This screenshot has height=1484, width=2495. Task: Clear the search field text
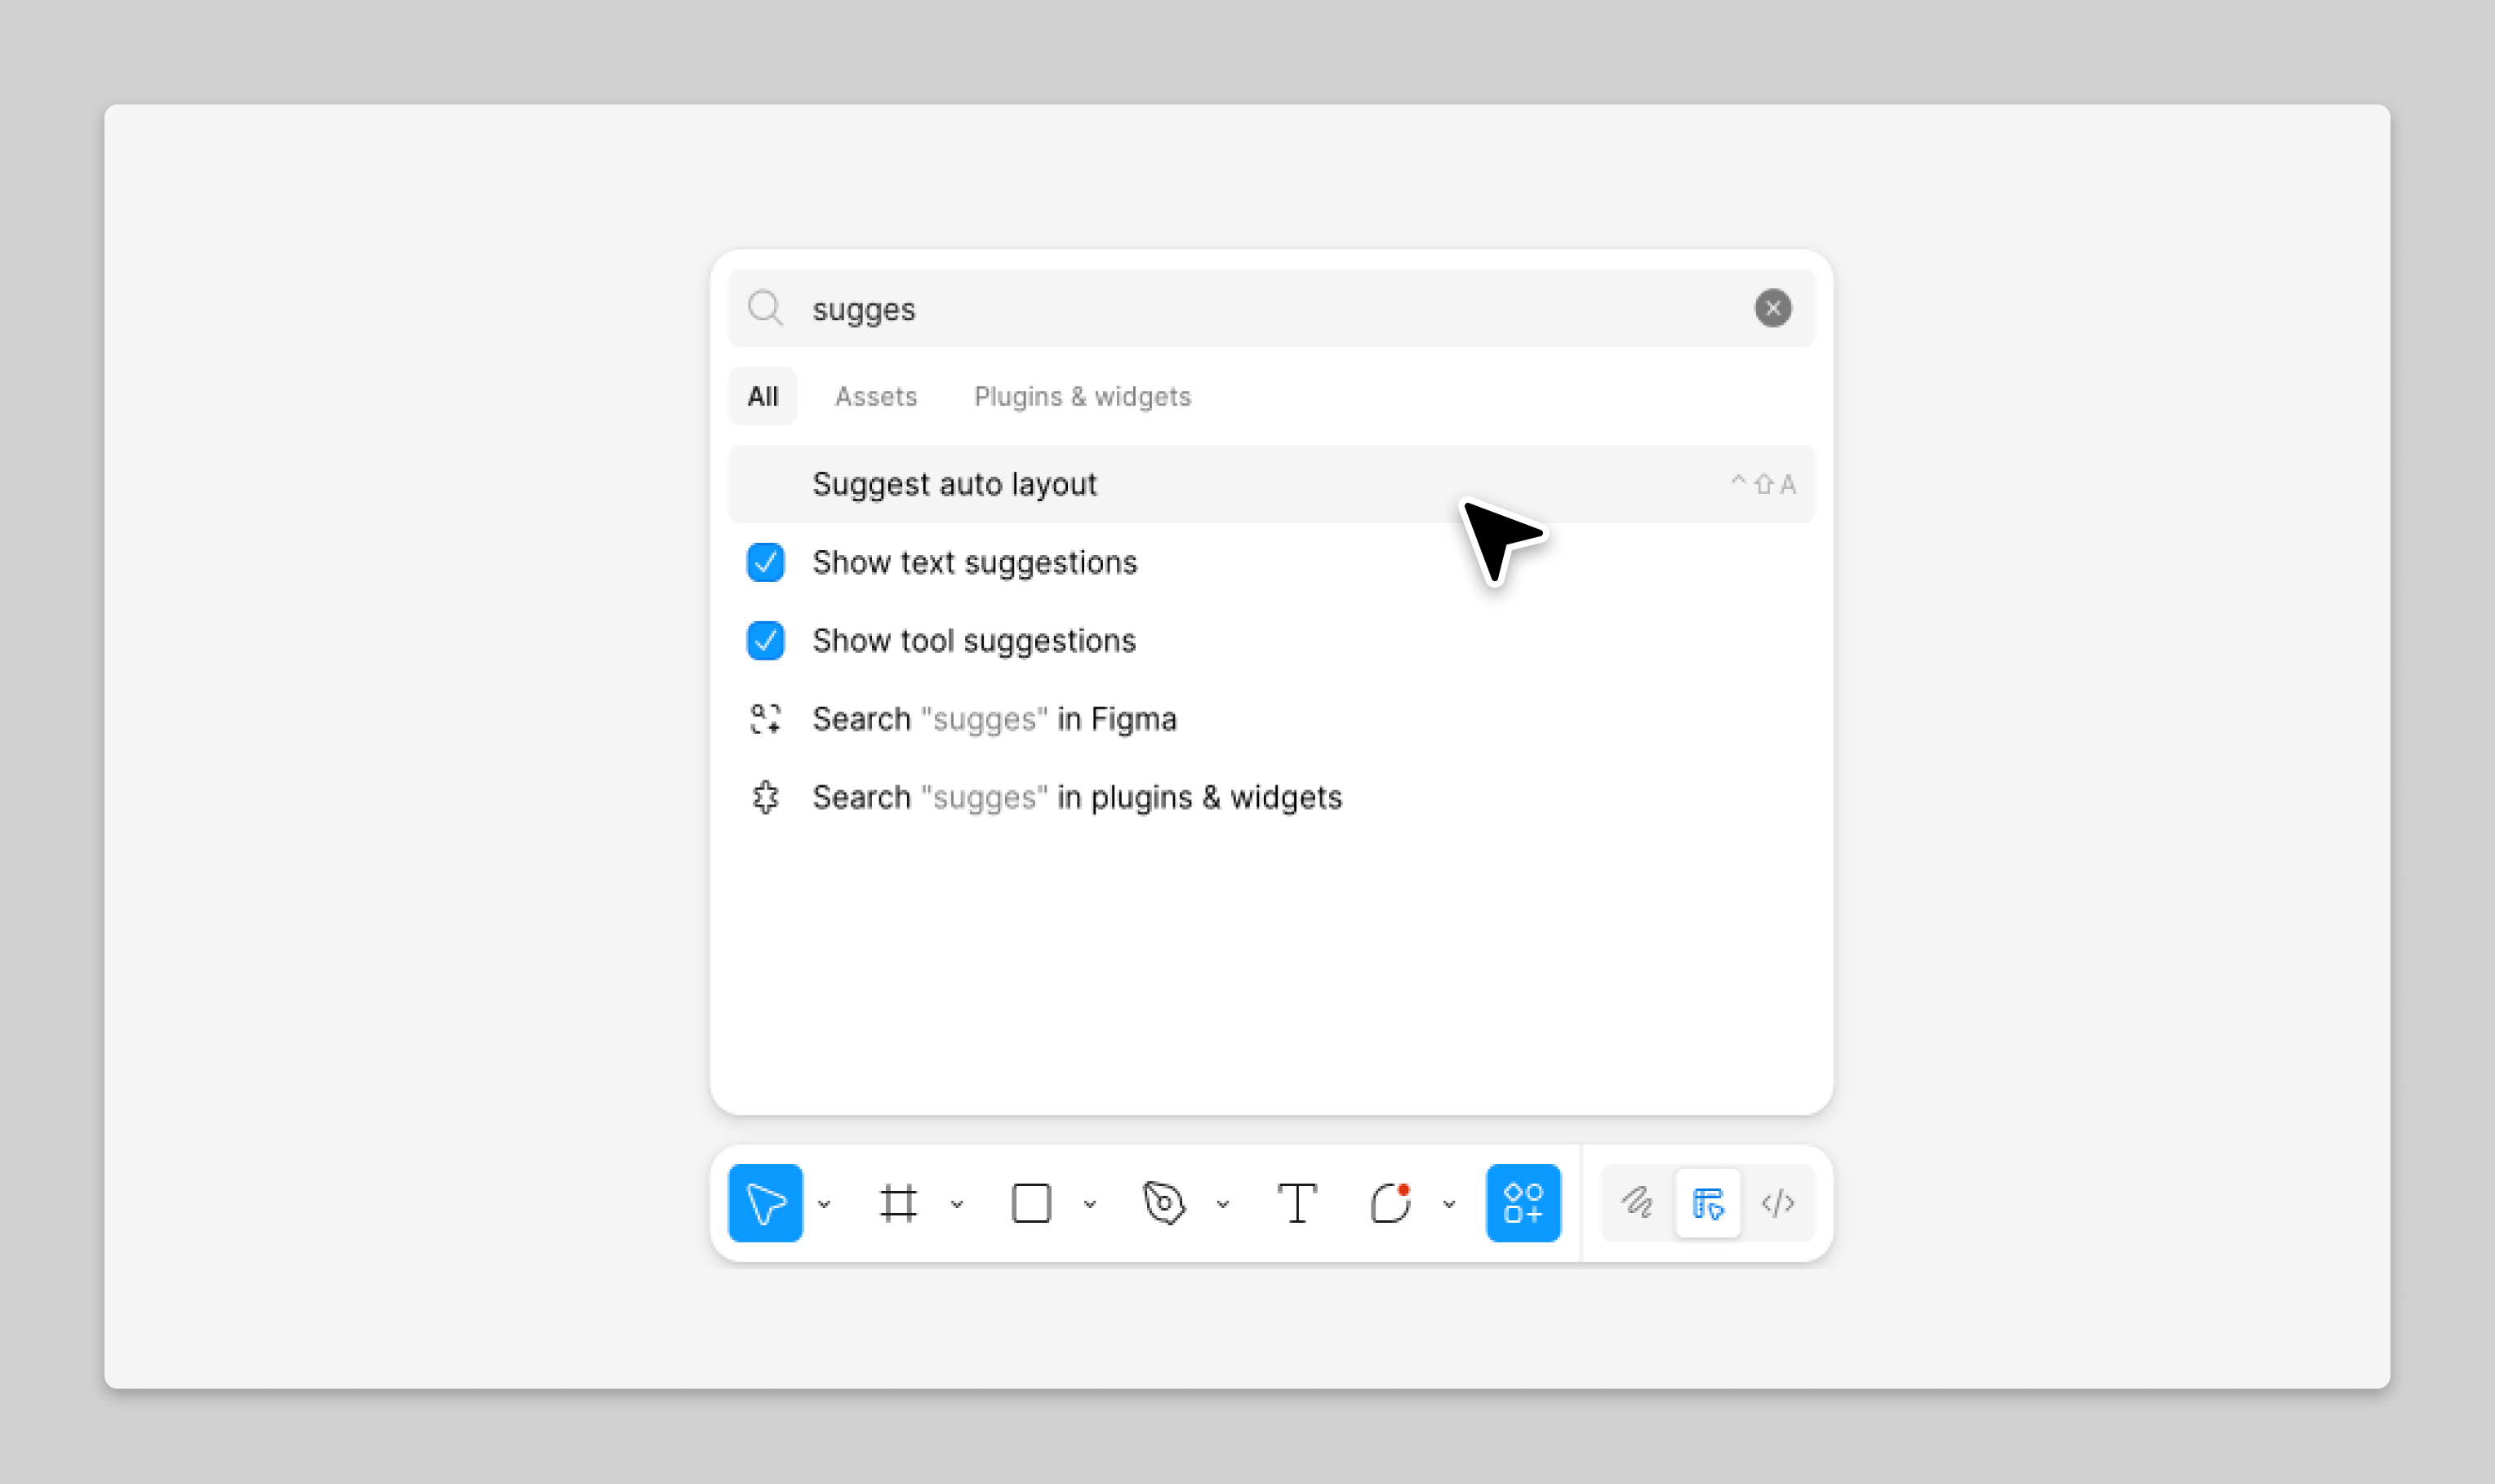tap(1773, 308)
